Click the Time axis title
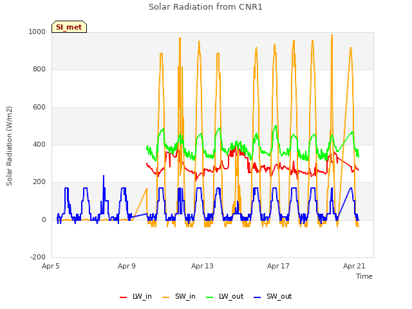The width and height of the screenshot is (412, 309). 364,276
